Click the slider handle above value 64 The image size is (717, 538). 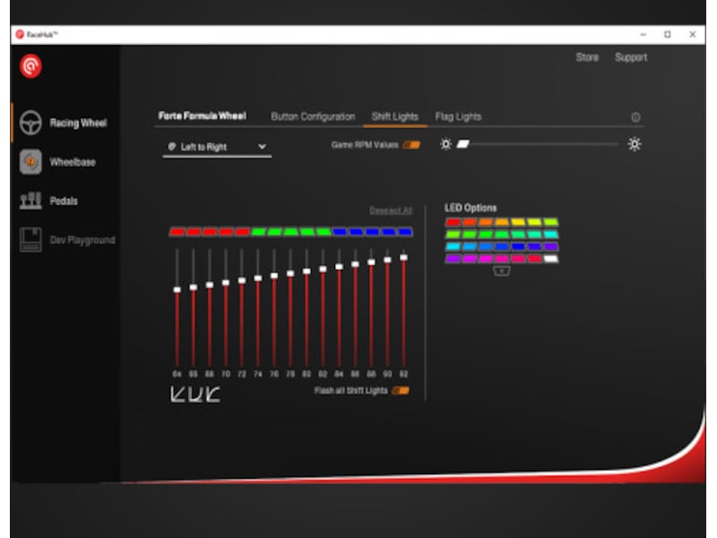(177, 290)
